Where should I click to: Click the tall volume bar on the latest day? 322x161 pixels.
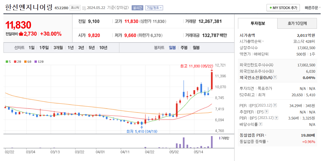(212, 142)
